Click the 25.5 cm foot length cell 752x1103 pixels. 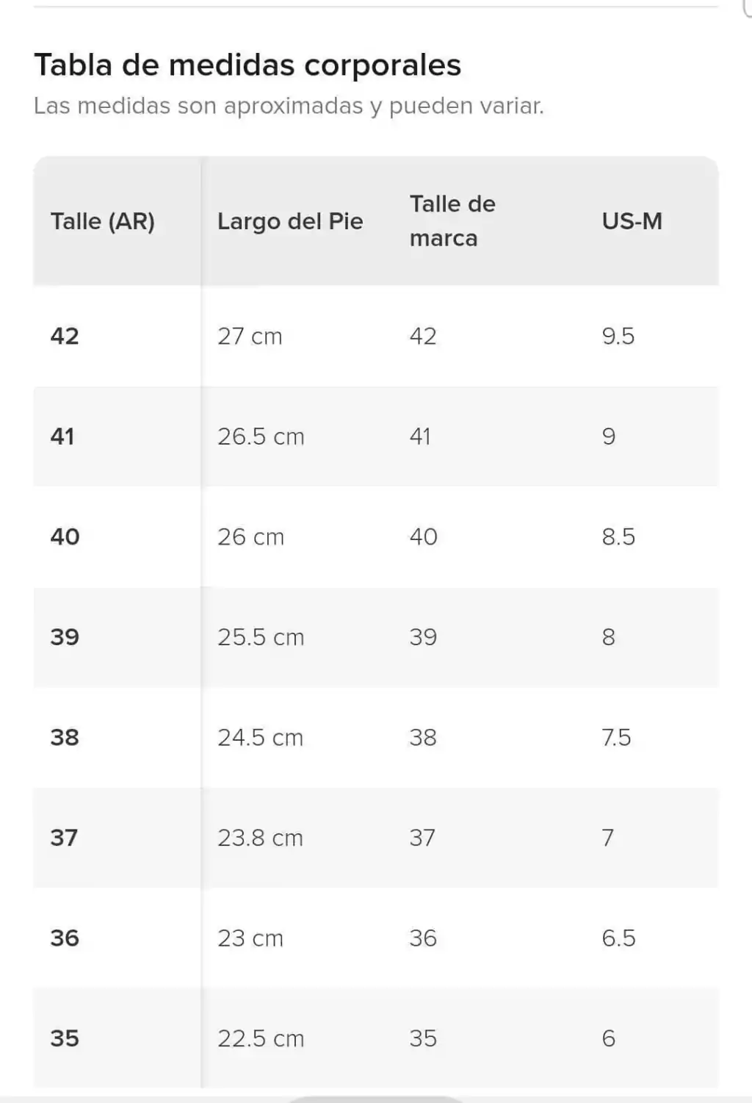(261, 637)
